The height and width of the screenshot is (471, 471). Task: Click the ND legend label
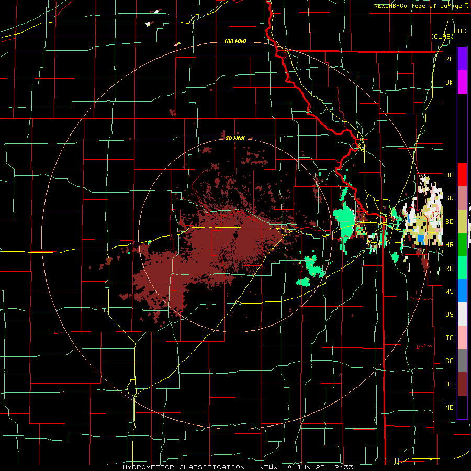(x=449, y=408)
